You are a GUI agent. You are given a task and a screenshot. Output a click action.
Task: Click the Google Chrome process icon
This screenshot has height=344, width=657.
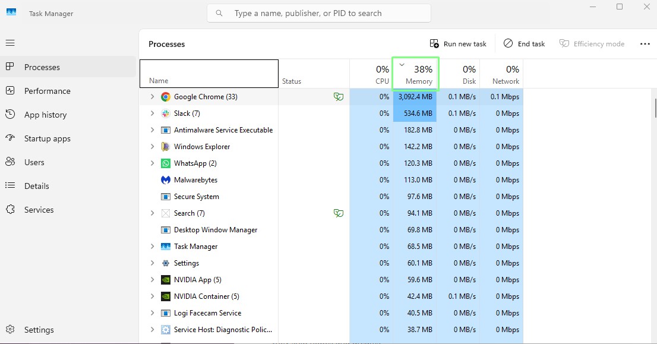[166, 97]
